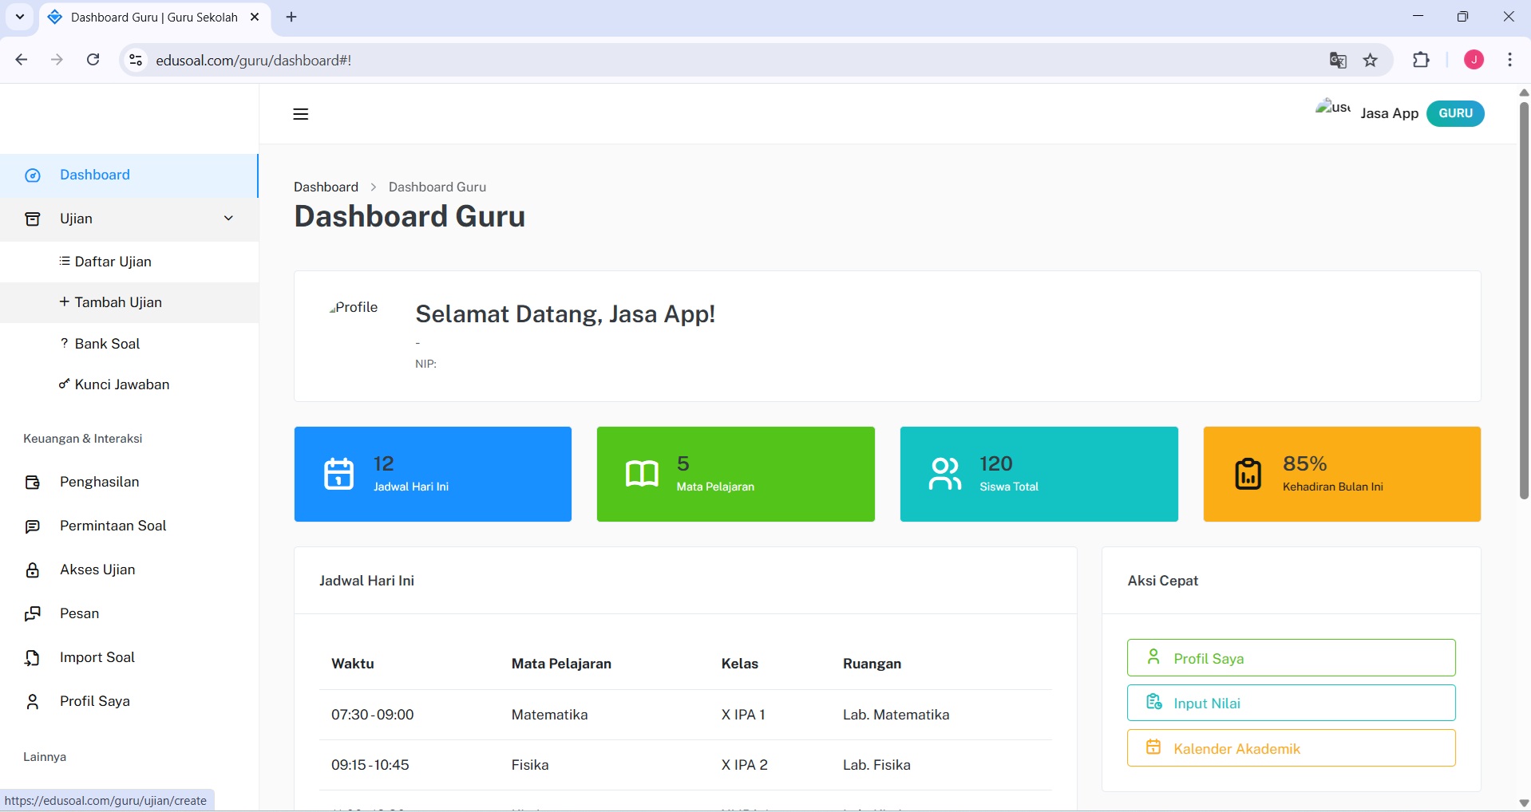Collapse the Ujian submenu chevron

(228, 218)
